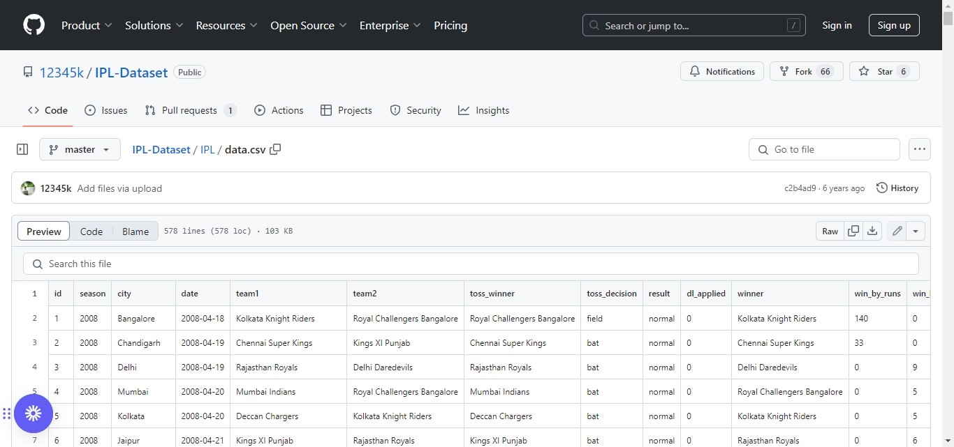
Task: Collapse the file tree side panel
Action: point(22,149)
